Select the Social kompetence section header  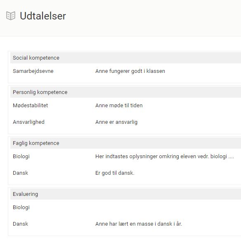pyautogui.click(x=125, y=58)
